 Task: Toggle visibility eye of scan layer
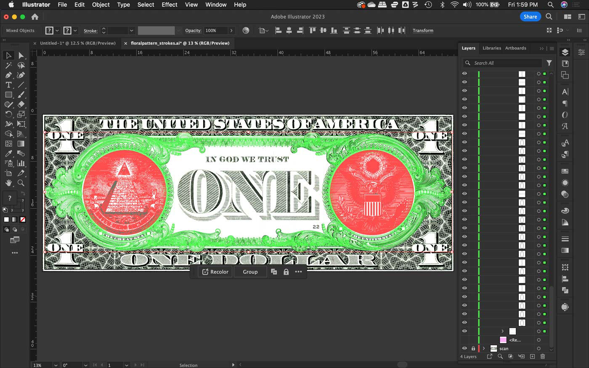tap(464, 348)
